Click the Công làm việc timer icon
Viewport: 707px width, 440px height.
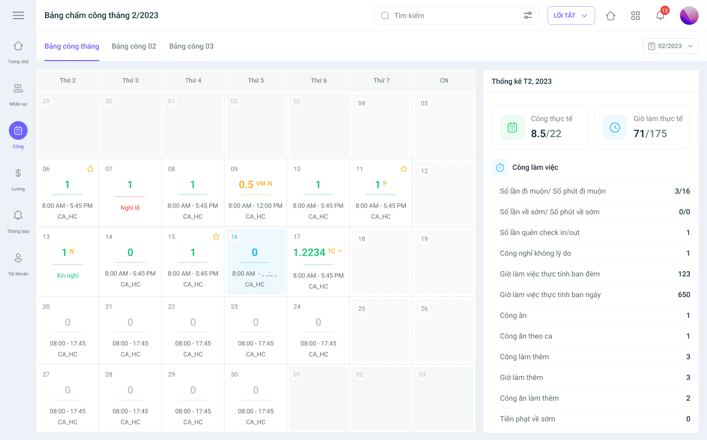(x=500, y=168)
